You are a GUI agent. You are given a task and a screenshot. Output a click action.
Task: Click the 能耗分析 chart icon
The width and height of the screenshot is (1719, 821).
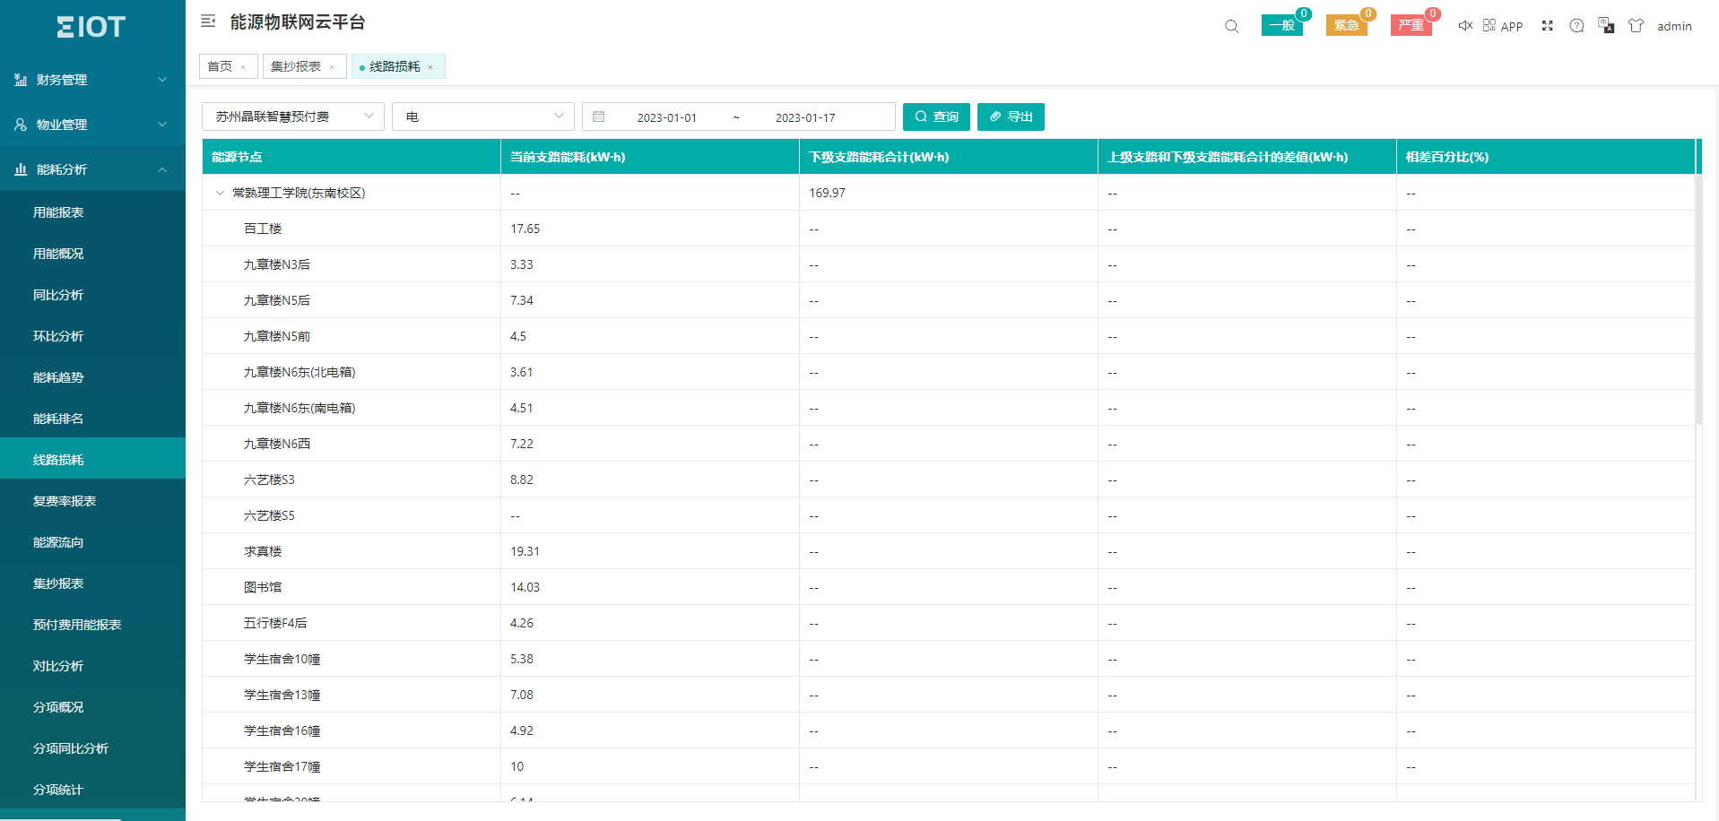click(21, 169)
